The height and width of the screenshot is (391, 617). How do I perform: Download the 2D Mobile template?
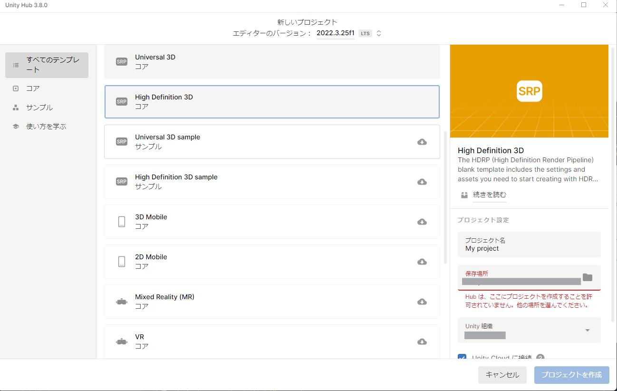point(422,262)
